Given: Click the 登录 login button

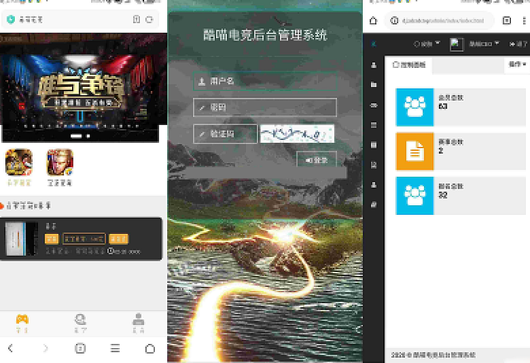Looking at the screenshot, I should pyautogui.click(x=316, y=160).
